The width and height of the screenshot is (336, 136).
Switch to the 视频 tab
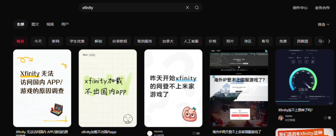tap(50, 24)
